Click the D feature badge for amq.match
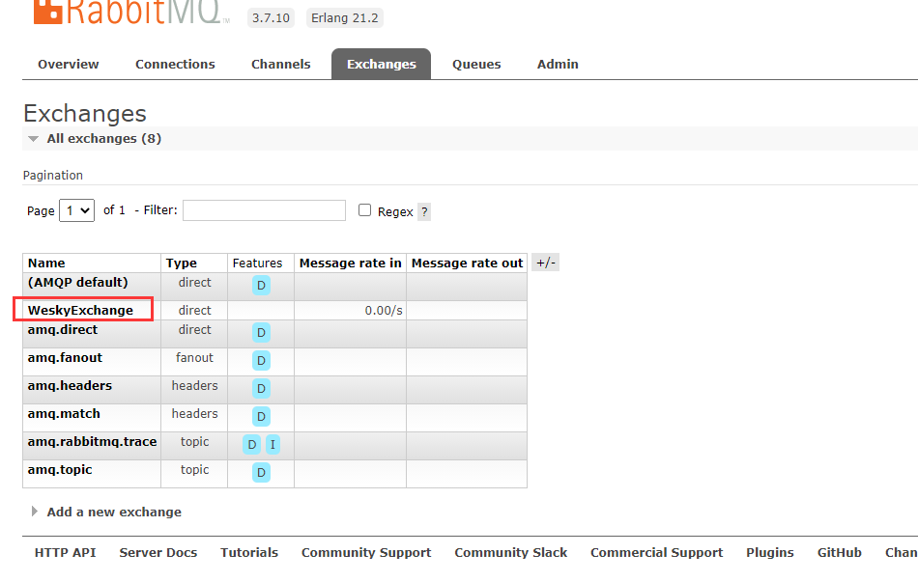Image resolution: width=918 pixels, height=582 pixels. 261,416
